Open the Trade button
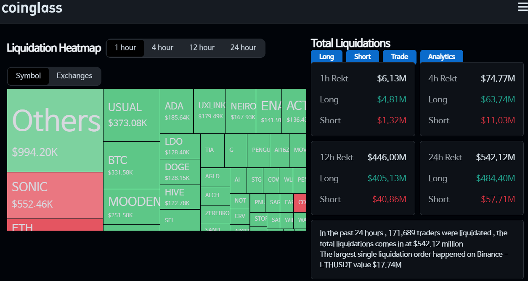528x281 pixels. (x=399, y=56)
